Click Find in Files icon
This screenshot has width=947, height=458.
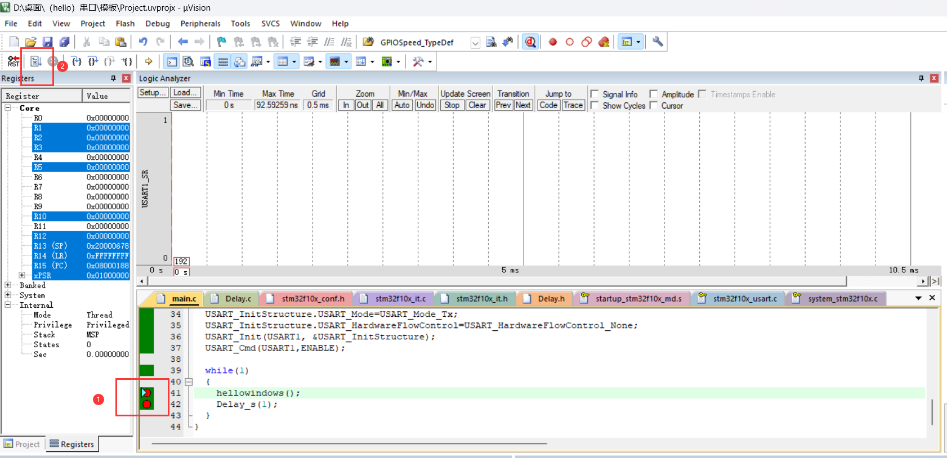click(491, 42)
